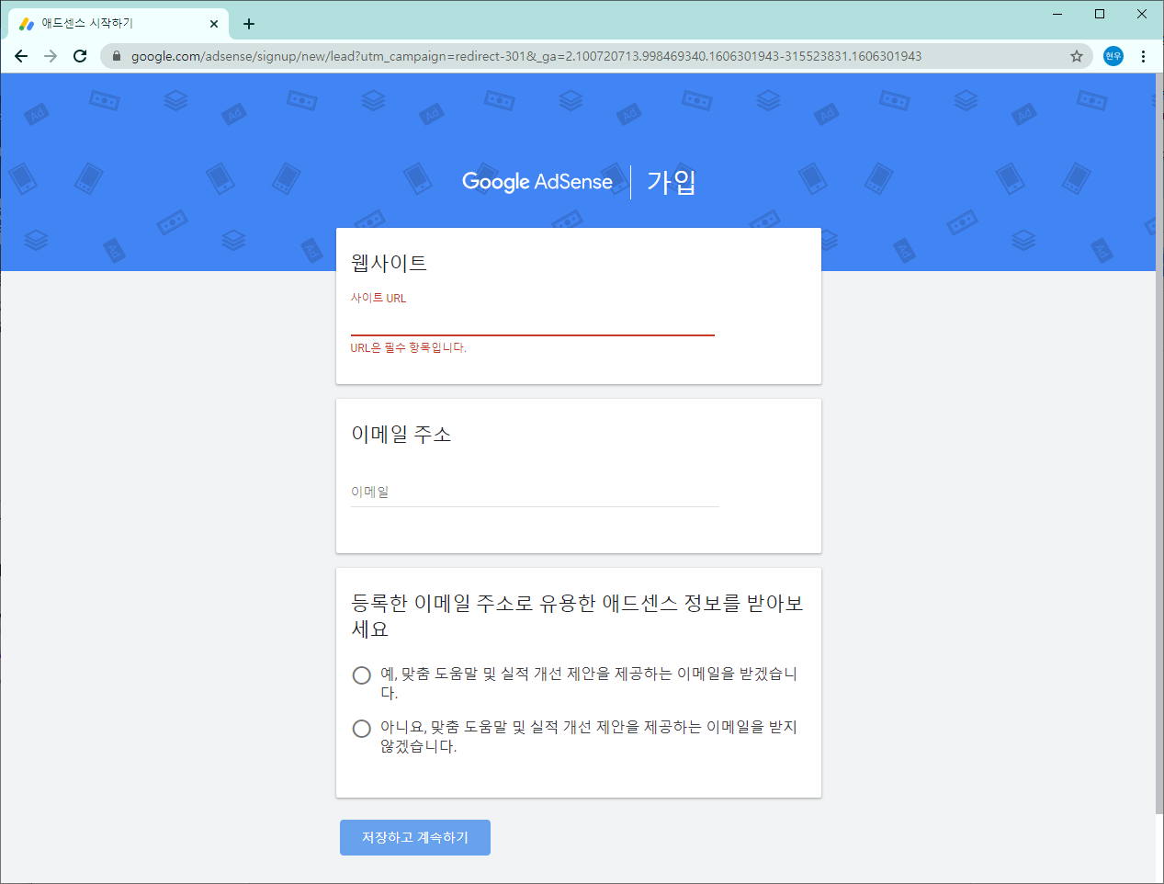Click the address bar URL
Image resolution: width=1164 pixels, height=884 pixels.
[526, 56]
